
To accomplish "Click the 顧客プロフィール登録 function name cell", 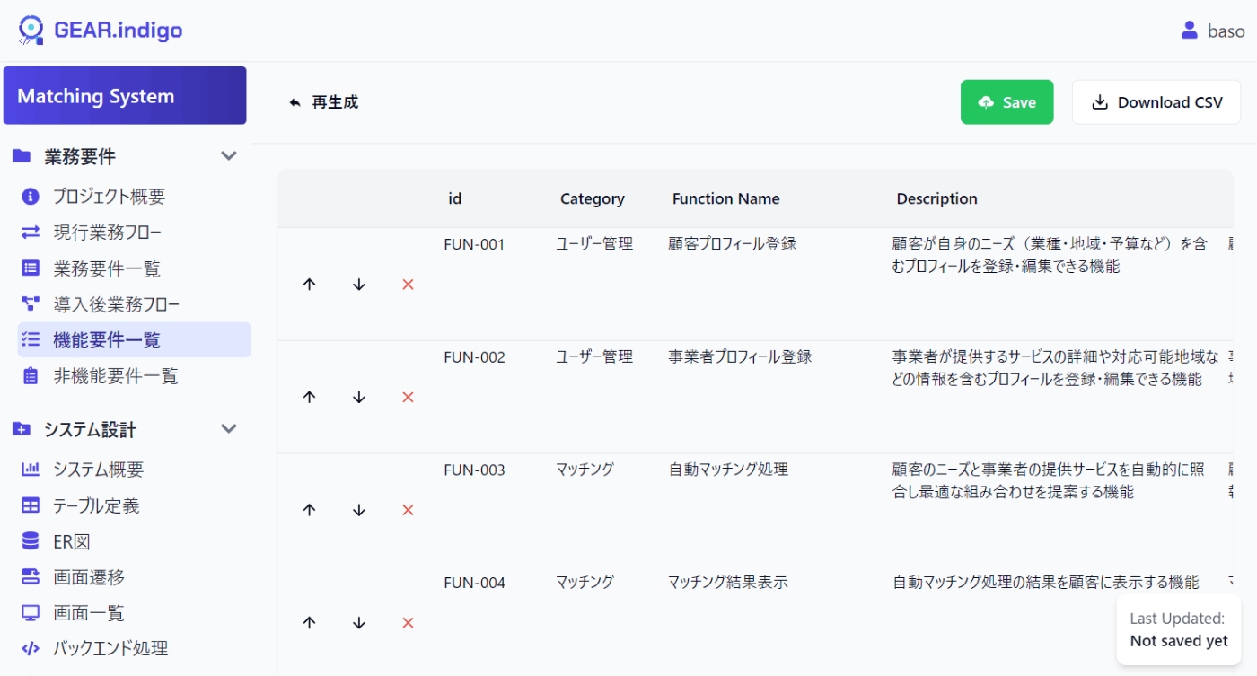I will point(732,244).
